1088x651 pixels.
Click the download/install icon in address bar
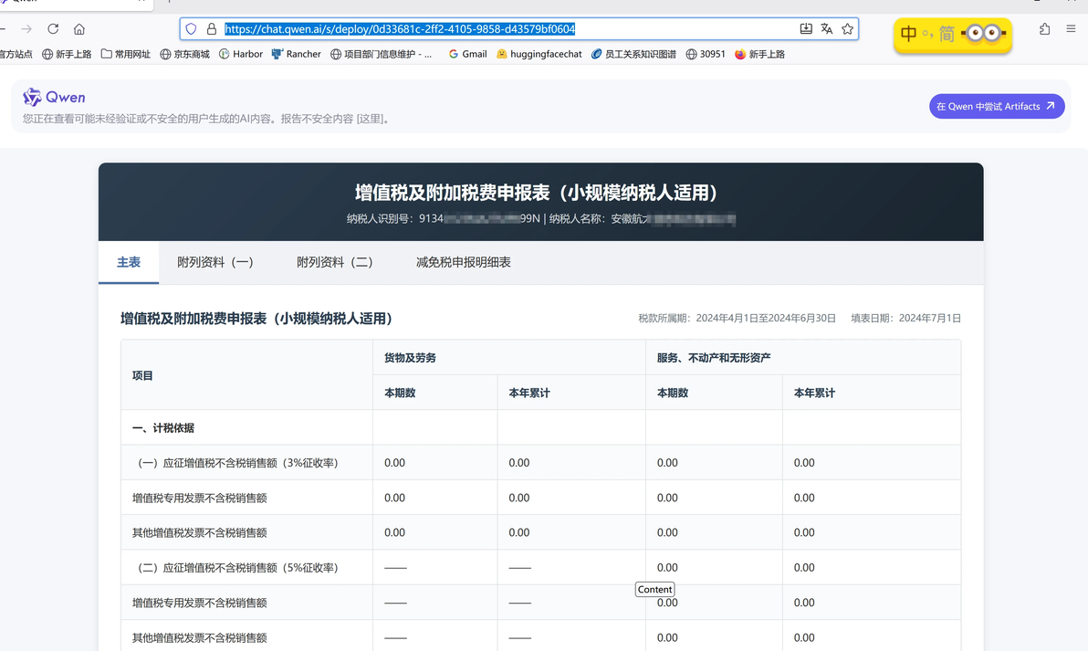pyautogui.click(x=806, y=29)
